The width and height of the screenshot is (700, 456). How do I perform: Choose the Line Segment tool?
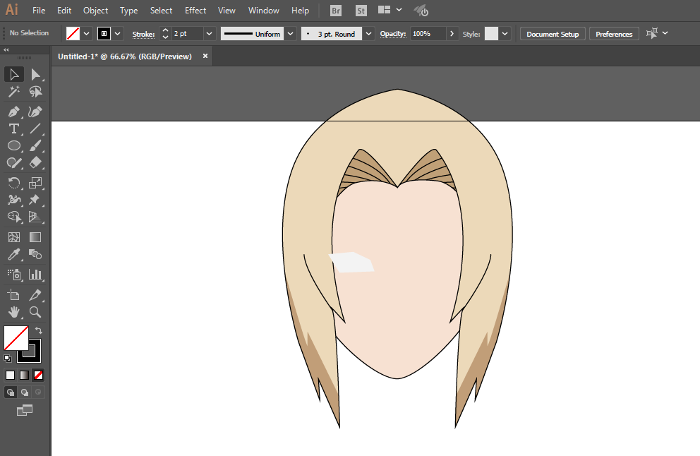[x=35, y=128]
